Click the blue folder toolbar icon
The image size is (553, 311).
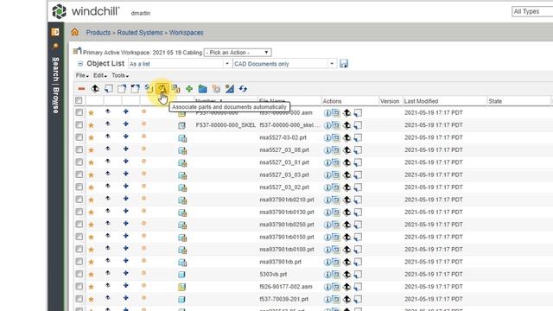click(x=202, y=89)
